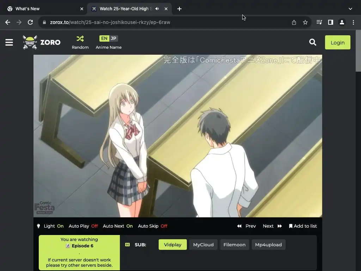Click the Episode 6 text
This screenshot has height=271, width=361.
click(x=82, y=246)
